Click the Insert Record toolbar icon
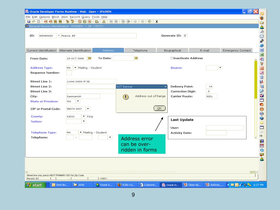Image resolution: width=280 pixels, height=210 pixels. point(46,21)
